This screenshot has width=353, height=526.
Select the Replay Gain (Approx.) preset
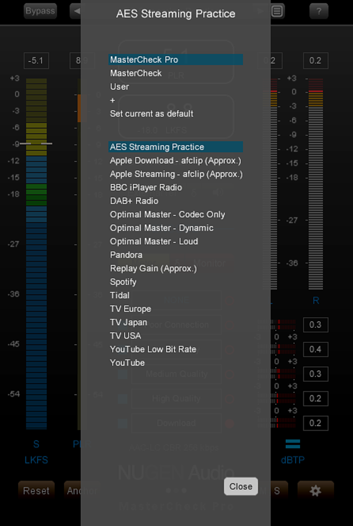176,269
